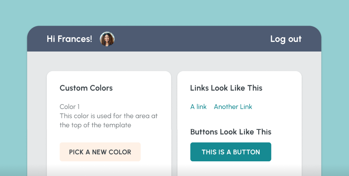The width and height of the screenshot is (349, 176).
Task: Click the "Hi Frances!" greeting text
Action: 69,39
